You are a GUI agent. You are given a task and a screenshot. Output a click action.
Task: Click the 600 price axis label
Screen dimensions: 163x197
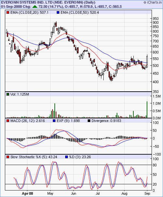(156, 52)
